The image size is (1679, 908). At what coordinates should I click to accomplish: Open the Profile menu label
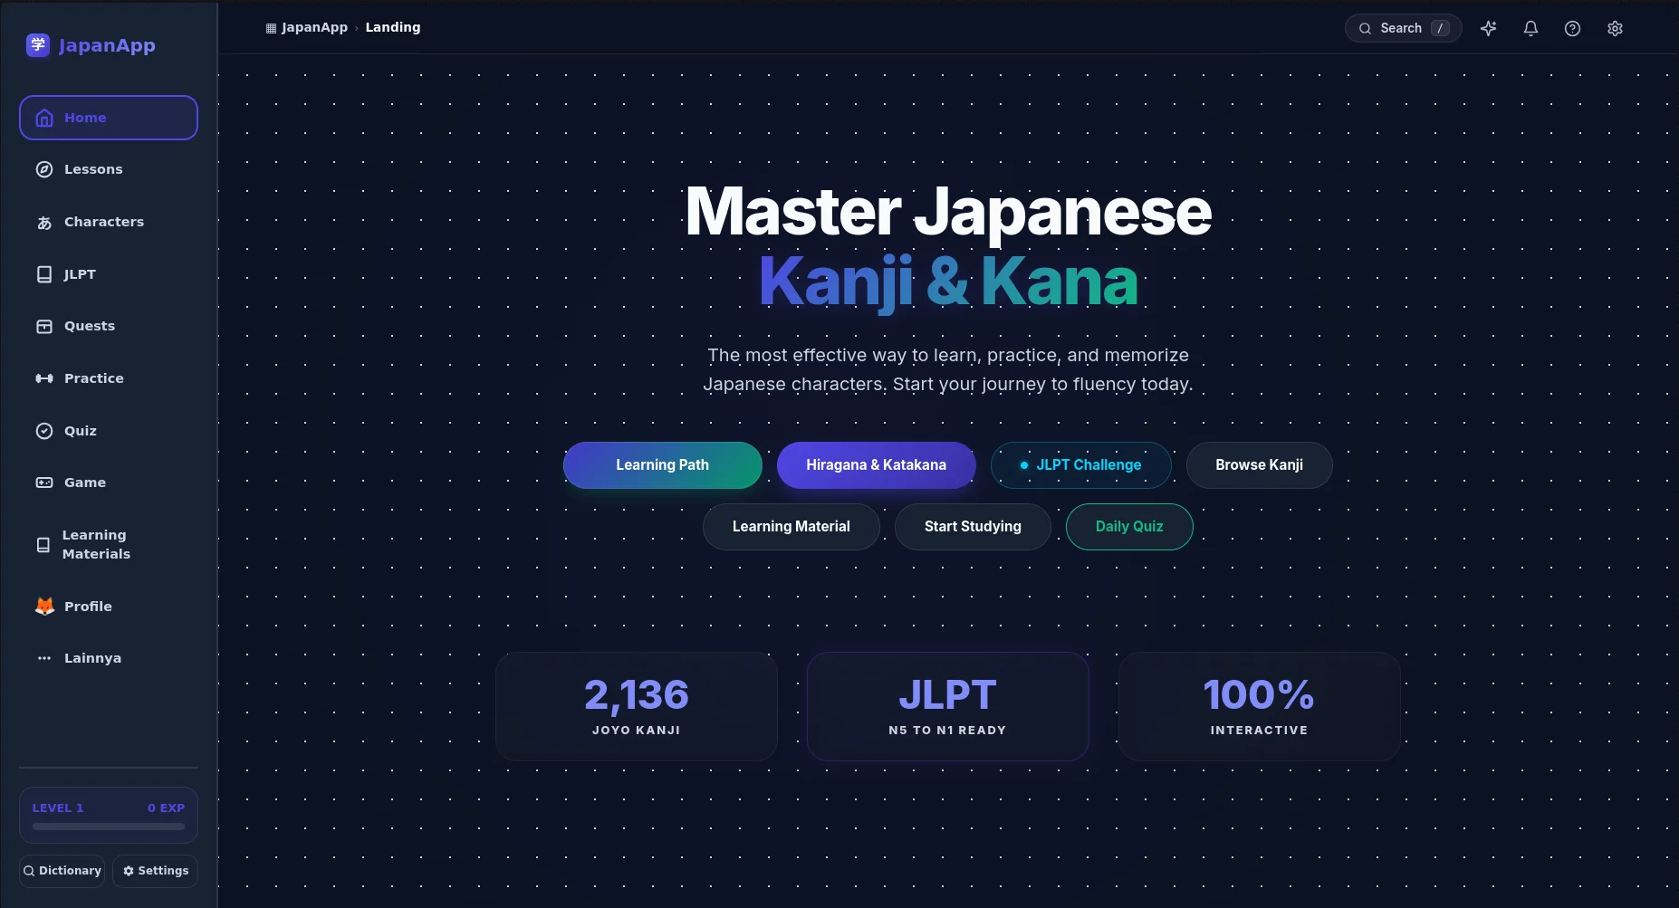(88, 607)
